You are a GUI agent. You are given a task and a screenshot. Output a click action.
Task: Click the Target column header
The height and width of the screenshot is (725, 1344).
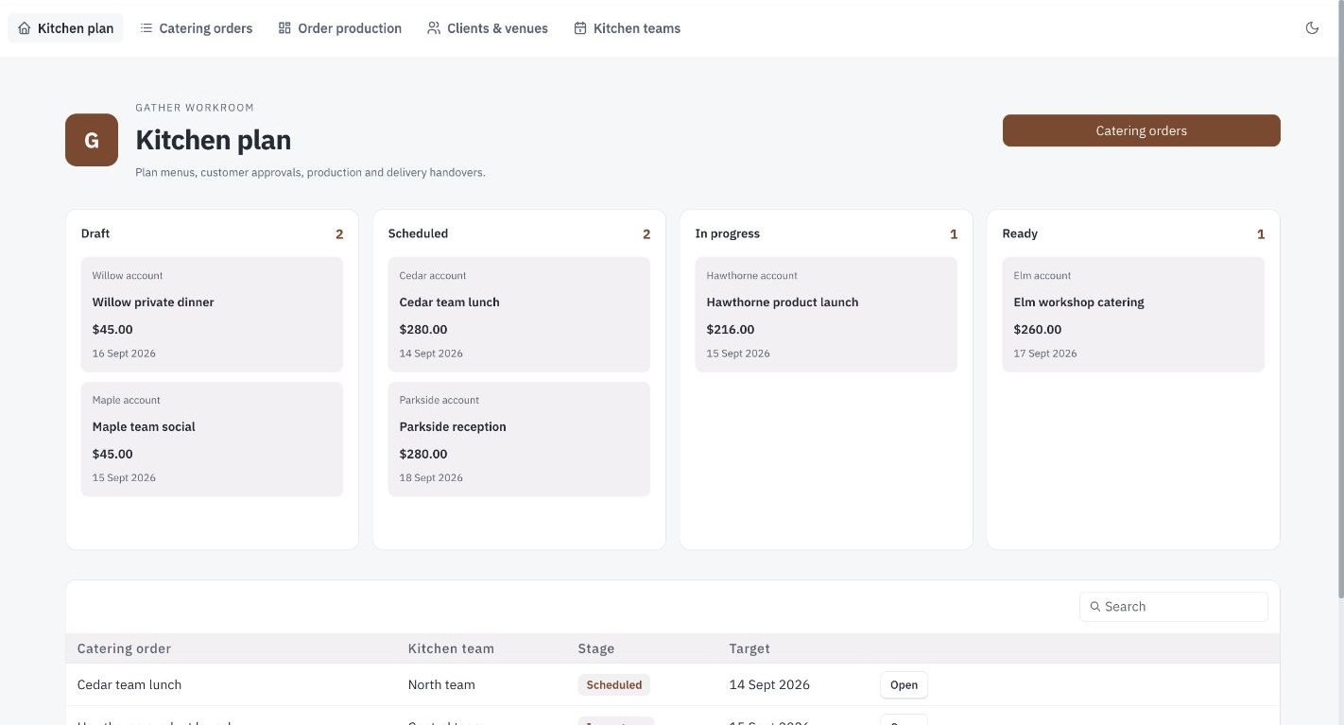(x=750, y=648)
